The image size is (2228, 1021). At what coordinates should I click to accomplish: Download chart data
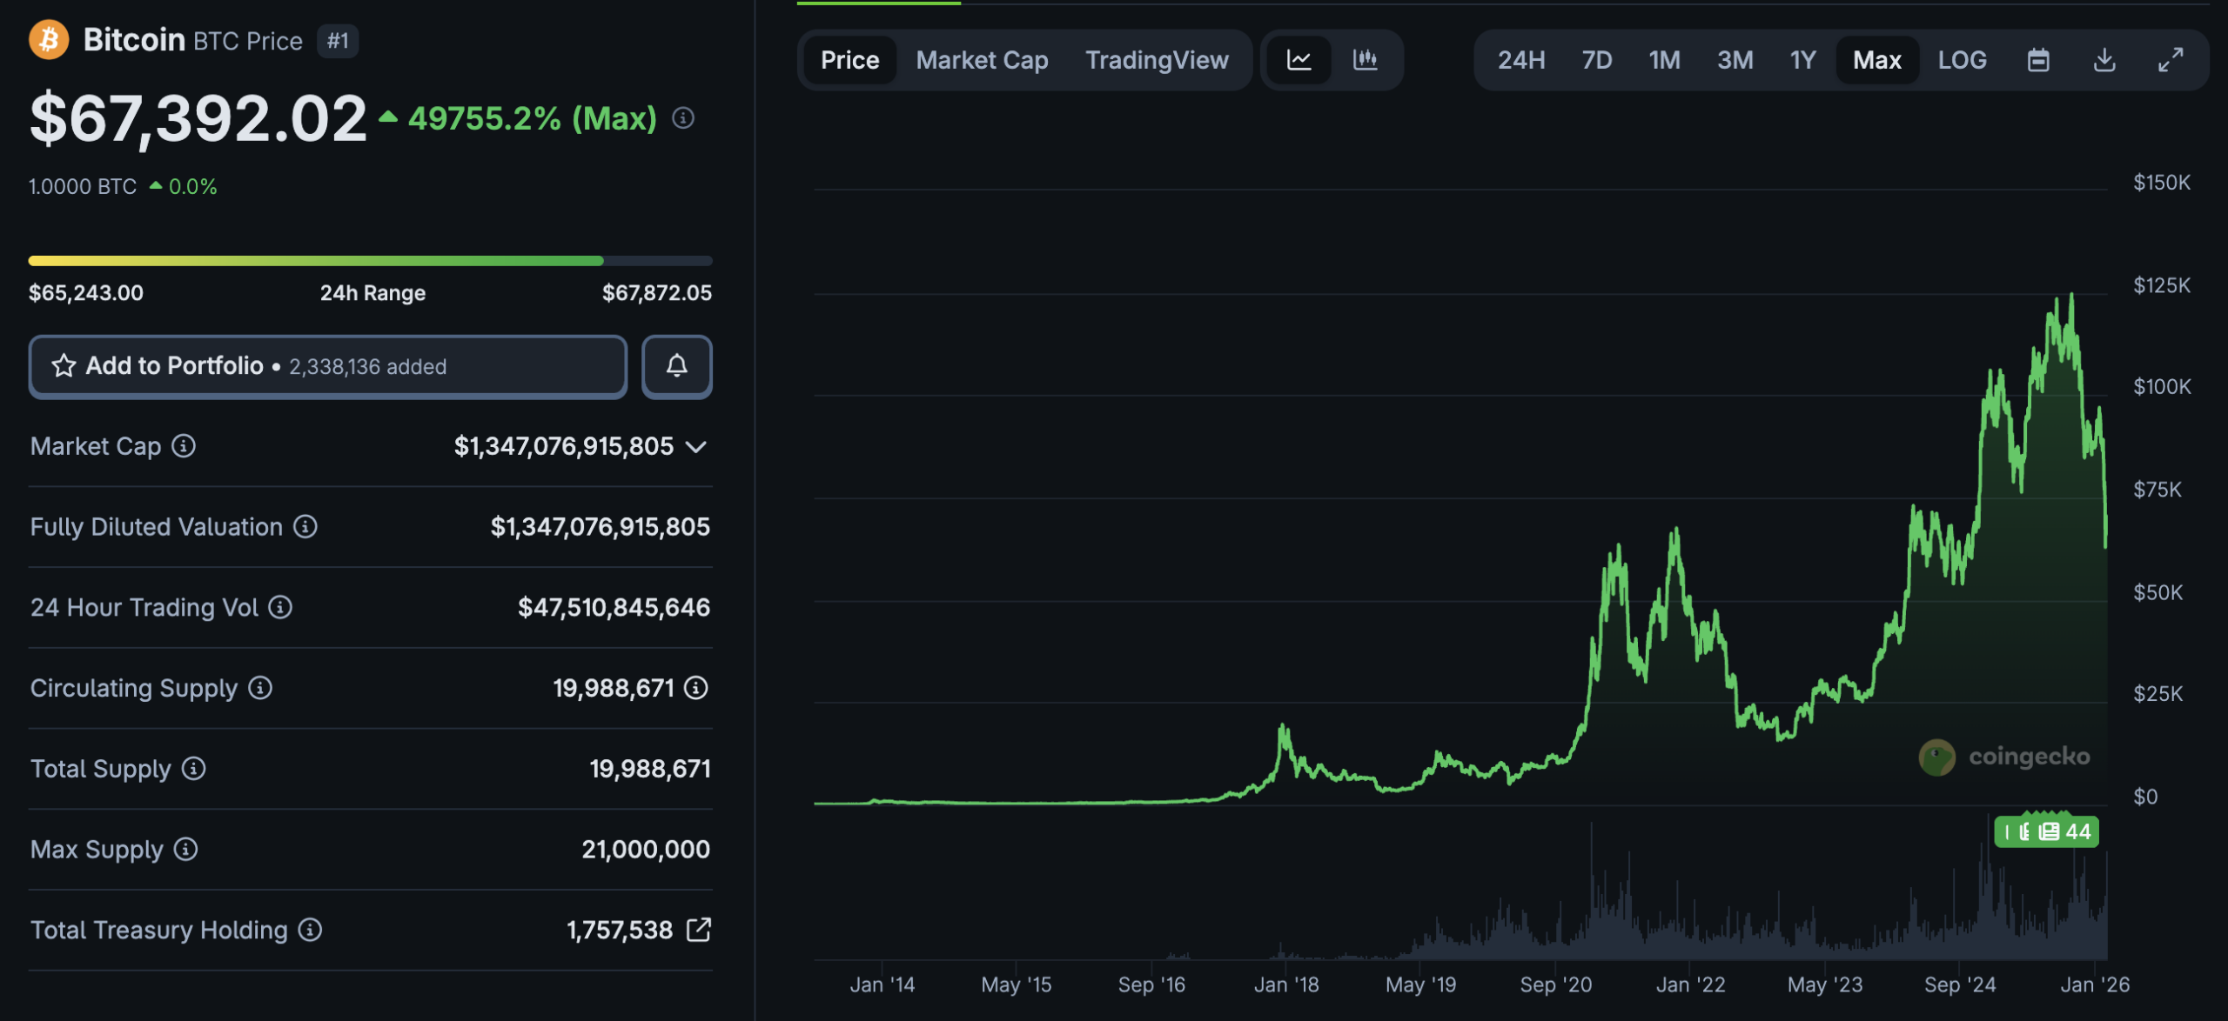click(2104, 60)
